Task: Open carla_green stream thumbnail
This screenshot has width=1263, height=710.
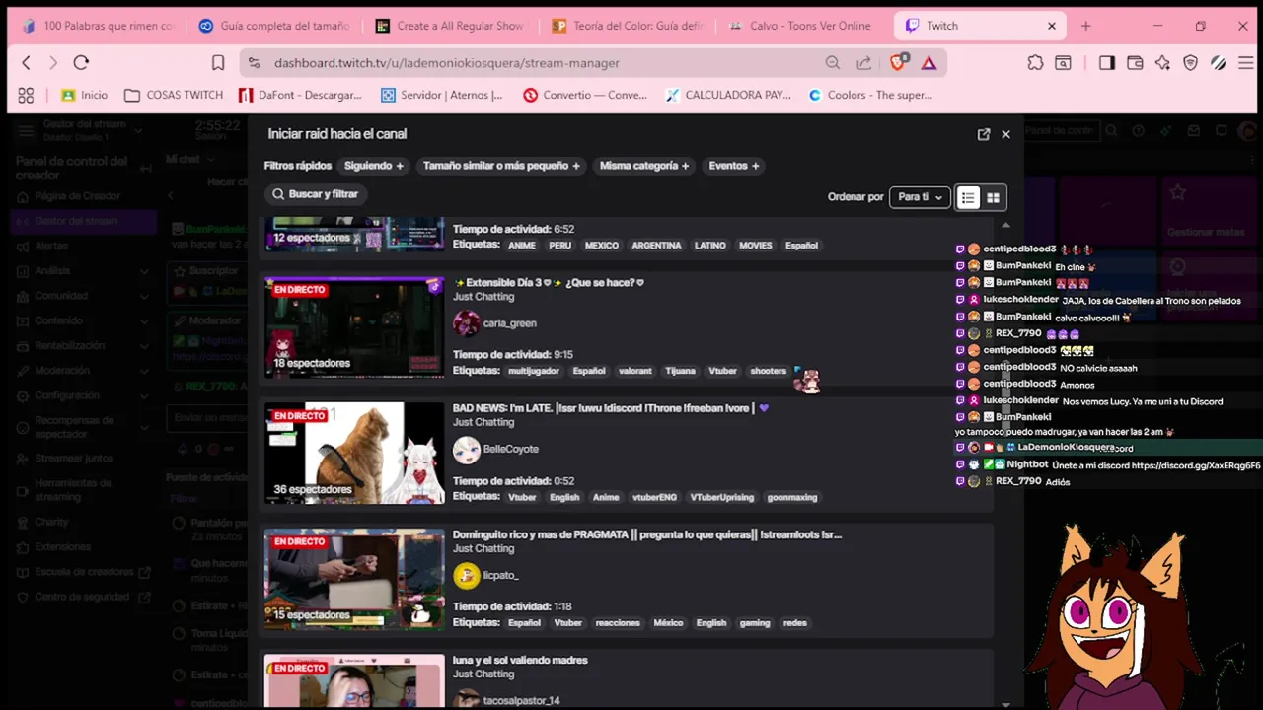Action: pyautogui.click(x=354, y=327)
